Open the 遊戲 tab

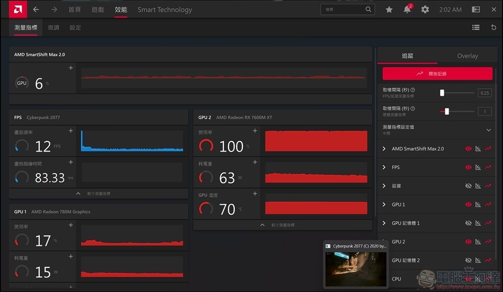pyautogui.click(x=98, y=10)
